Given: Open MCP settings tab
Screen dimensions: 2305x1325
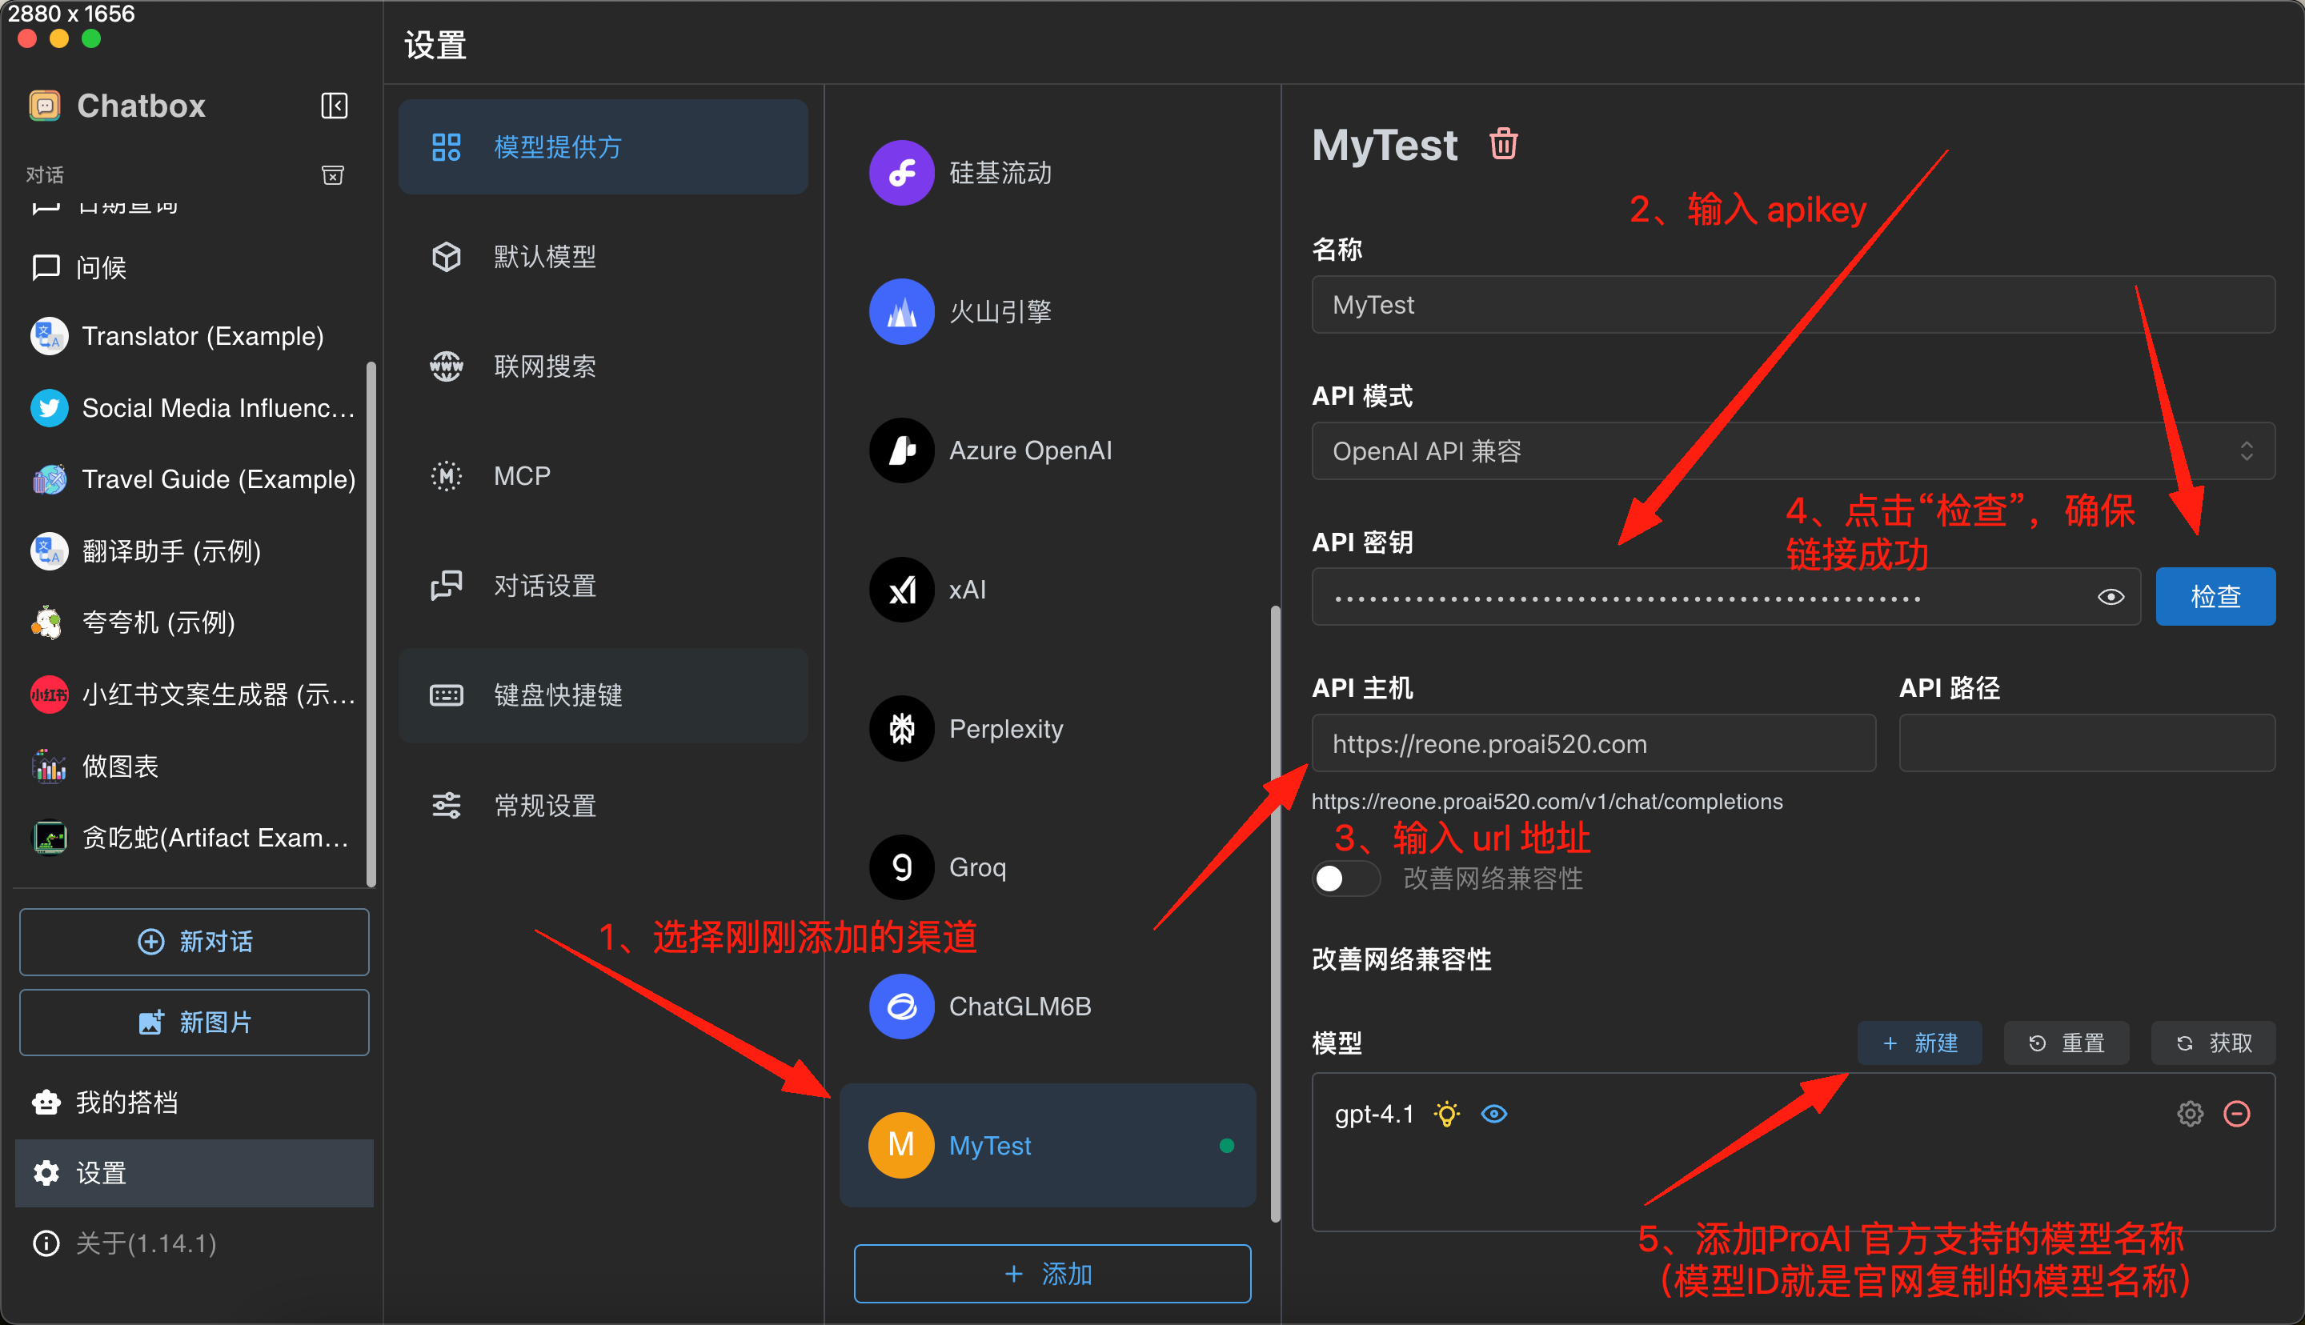Looking at the screenshot, I should tap(603, 476).
